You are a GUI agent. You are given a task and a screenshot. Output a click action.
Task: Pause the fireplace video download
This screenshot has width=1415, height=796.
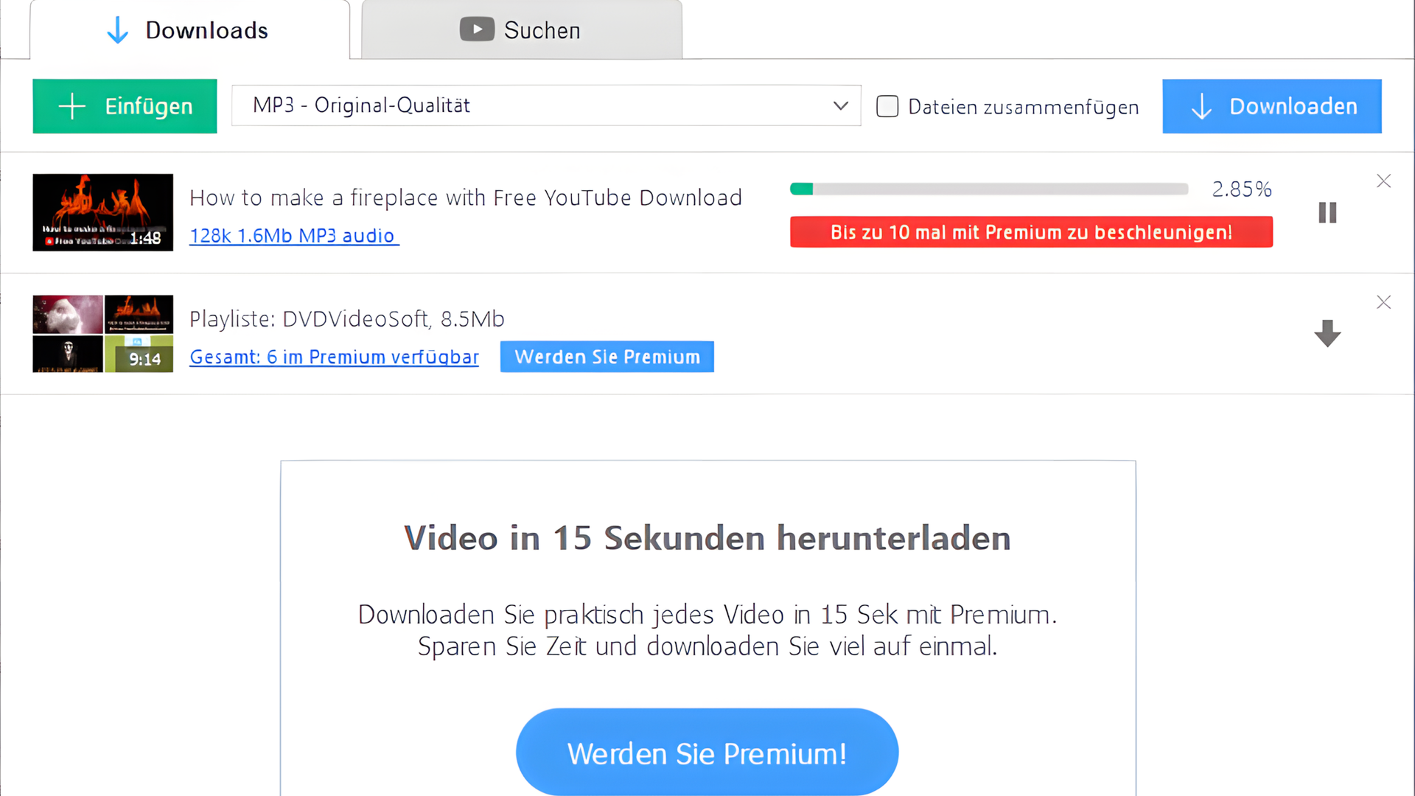[1327, 212]
